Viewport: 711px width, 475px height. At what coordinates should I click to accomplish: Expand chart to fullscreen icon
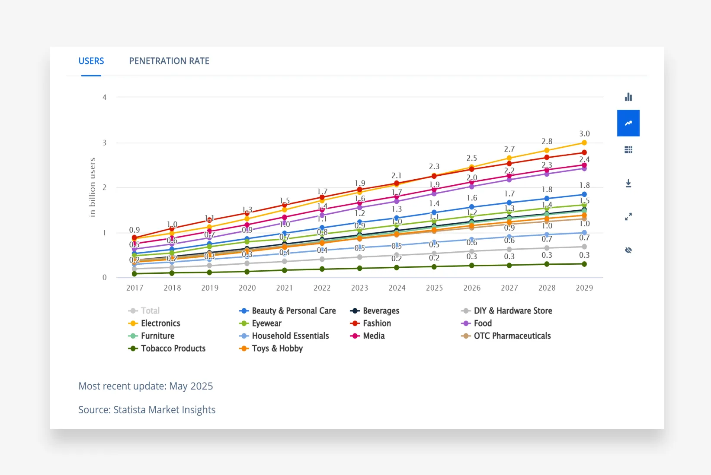point(628,217)
